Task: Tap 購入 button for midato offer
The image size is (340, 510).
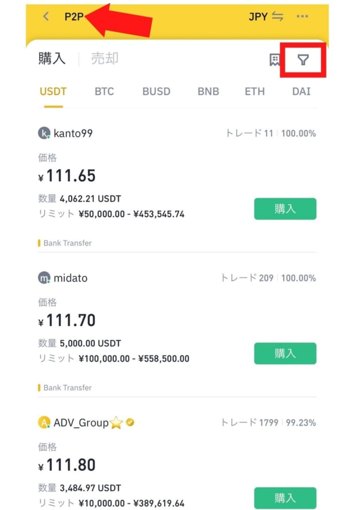Action: (x=285, y=354)
